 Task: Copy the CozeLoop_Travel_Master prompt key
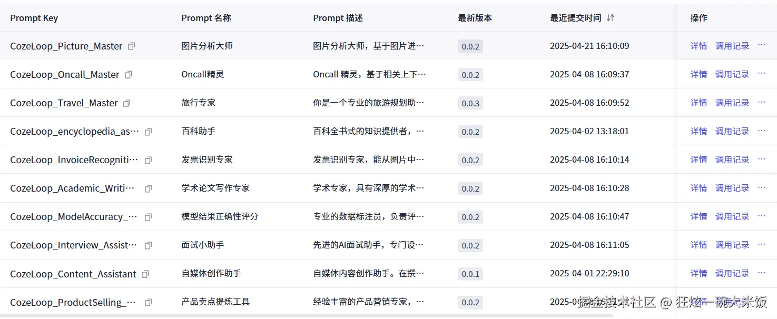click(126, 103)
